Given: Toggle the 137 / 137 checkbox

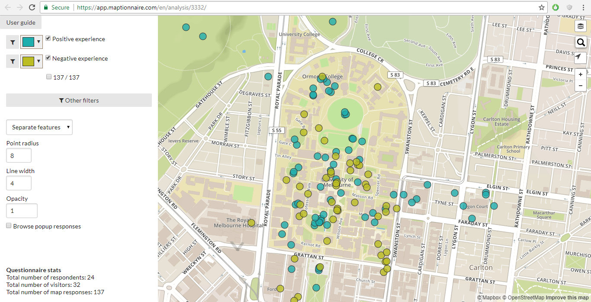Looking at the screenshot, I should coord(49,77).
